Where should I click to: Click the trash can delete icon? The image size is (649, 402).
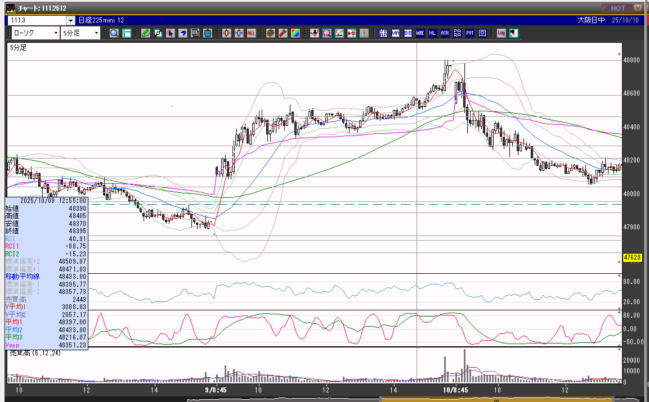click(207, 33)
